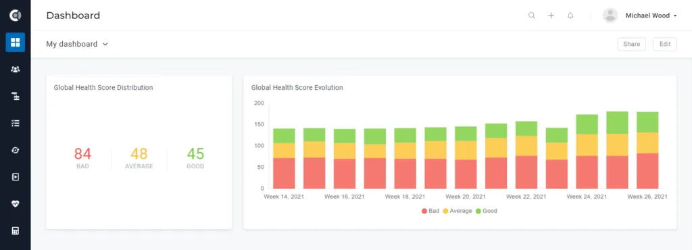The width and height of the screenshot is (692, 250).
Task: Toggle the Average series in chart legend
Action: coord(458,211)
